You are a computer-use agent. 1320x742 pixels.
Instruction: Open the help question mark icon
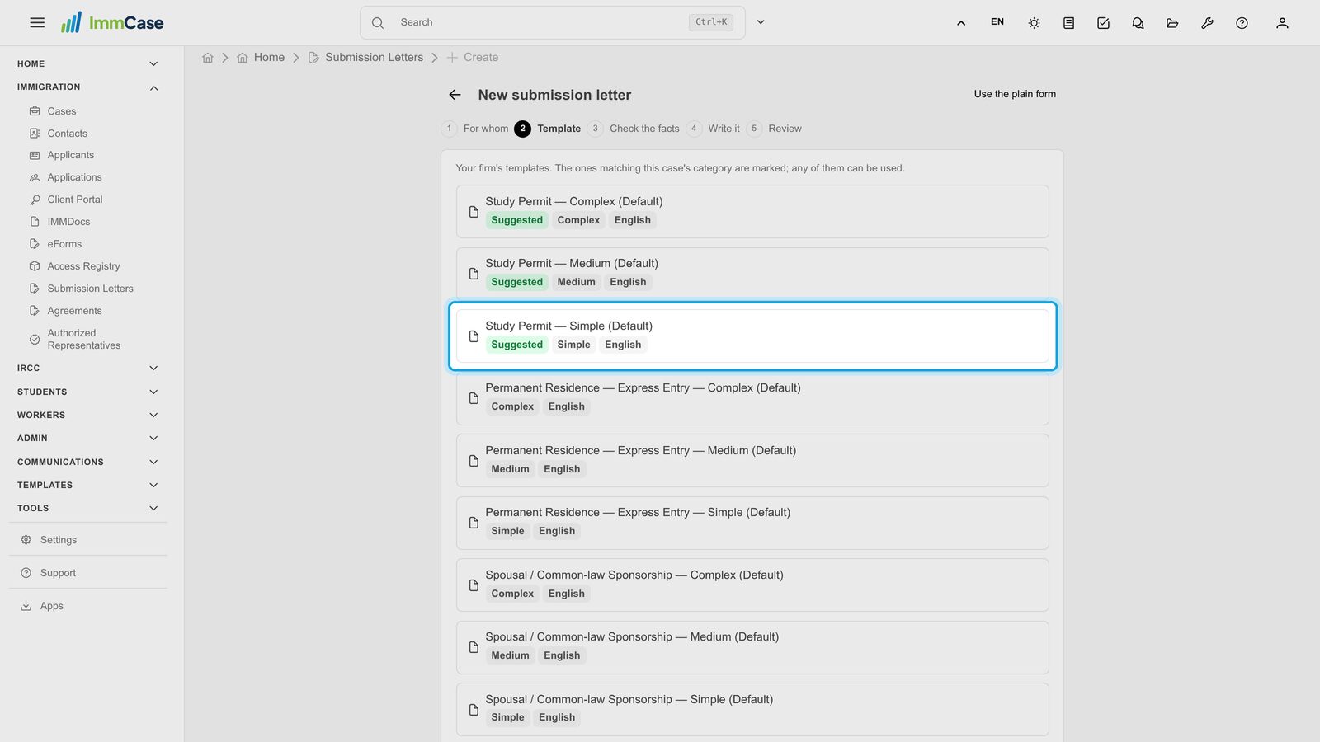coord(1242,23)
